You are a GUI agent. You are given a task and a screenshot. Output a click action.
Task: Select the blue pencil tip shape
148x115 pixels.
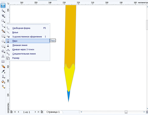click(x=69, y=96)
